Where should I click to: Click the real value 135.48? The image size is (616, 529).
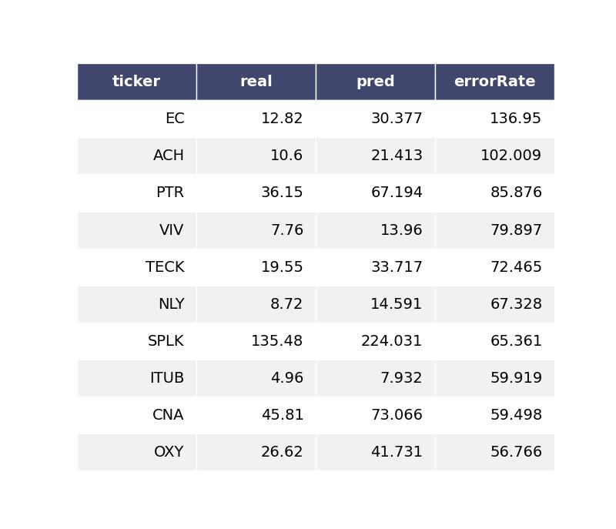[277, 341]
